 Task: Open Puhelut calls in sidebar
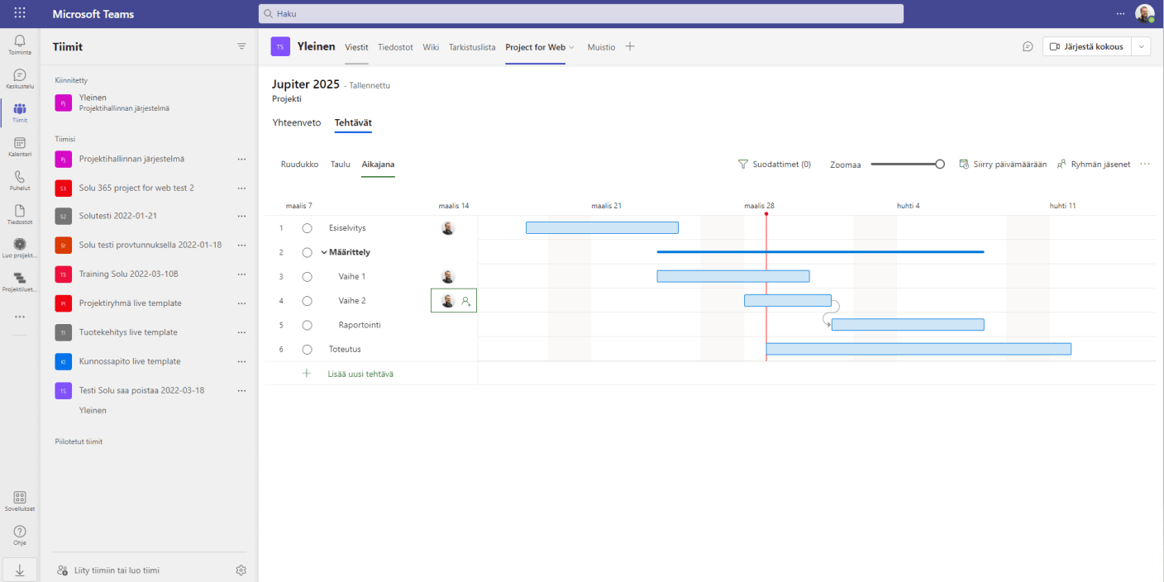tap(20, 181)
